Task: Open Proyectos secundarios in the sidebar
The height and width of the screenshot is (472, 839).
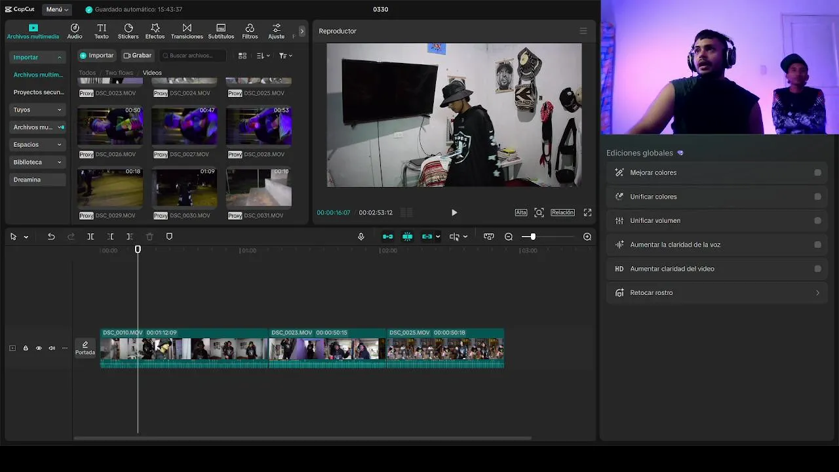Action: click(37, 92)
